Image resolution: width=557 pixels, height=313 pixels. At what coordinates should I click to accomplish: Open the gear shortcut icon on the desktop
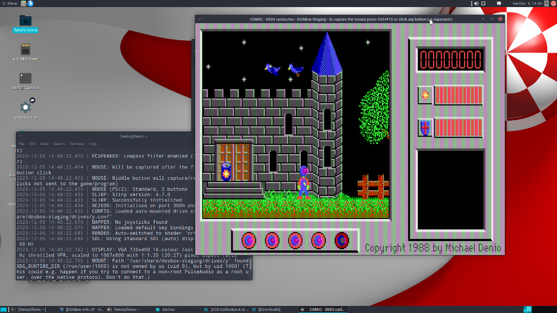tap(26, 108)
